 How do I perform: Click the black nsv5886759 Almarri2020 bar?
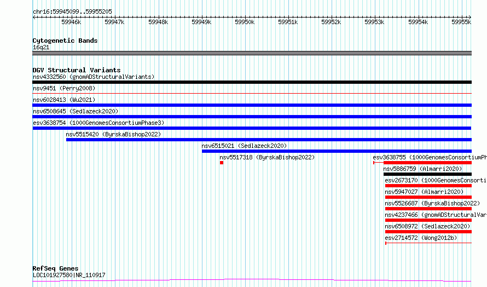(428, 174)
